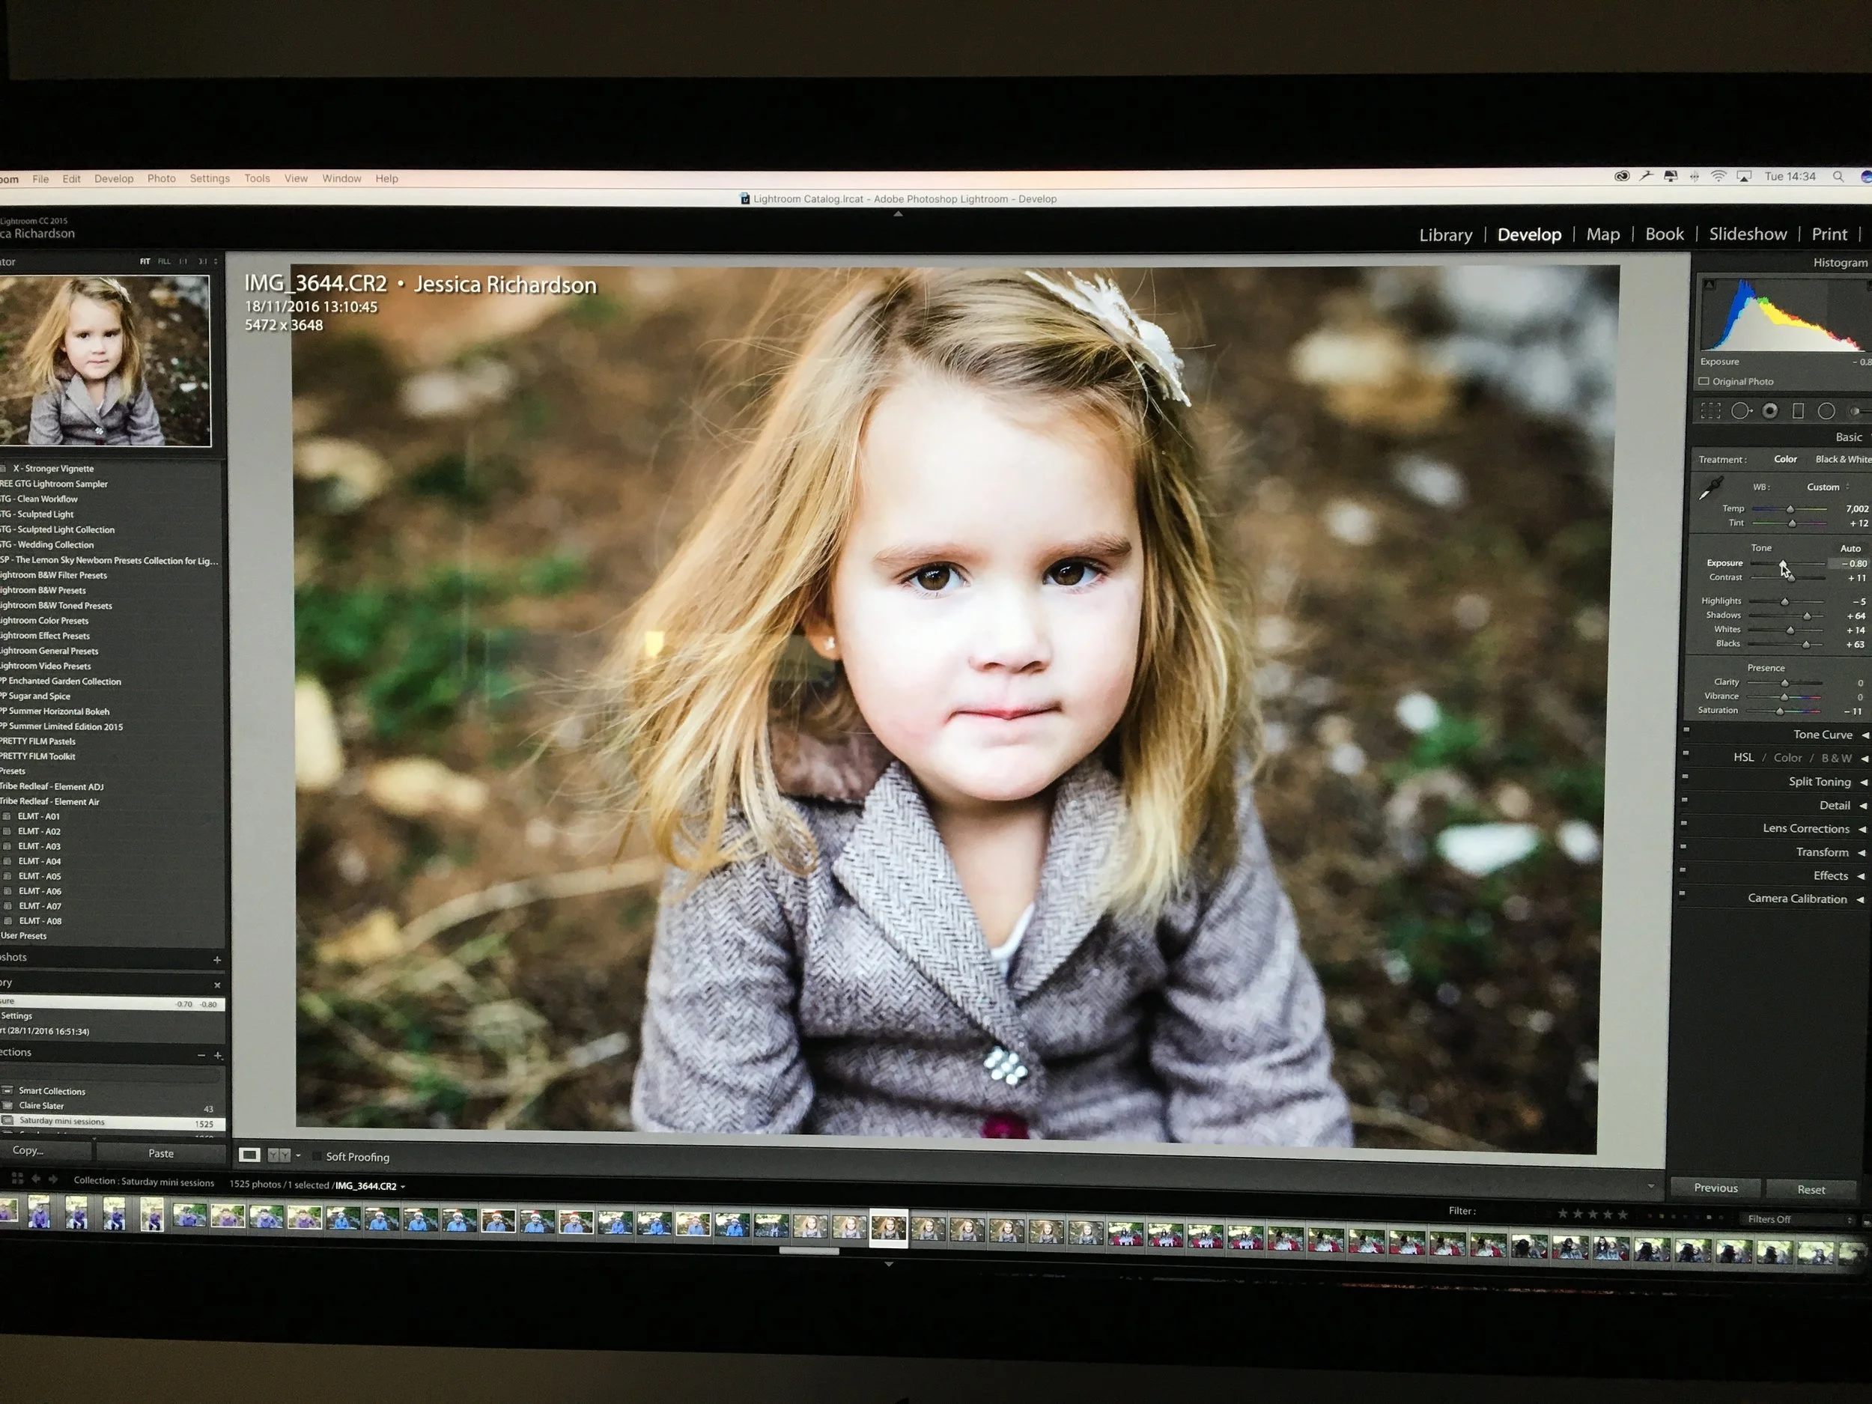Image resolution: width=1872 pixels, height=1404 pixels.
Task: Switch to Loupe view mode icon
Action: 249,1155
